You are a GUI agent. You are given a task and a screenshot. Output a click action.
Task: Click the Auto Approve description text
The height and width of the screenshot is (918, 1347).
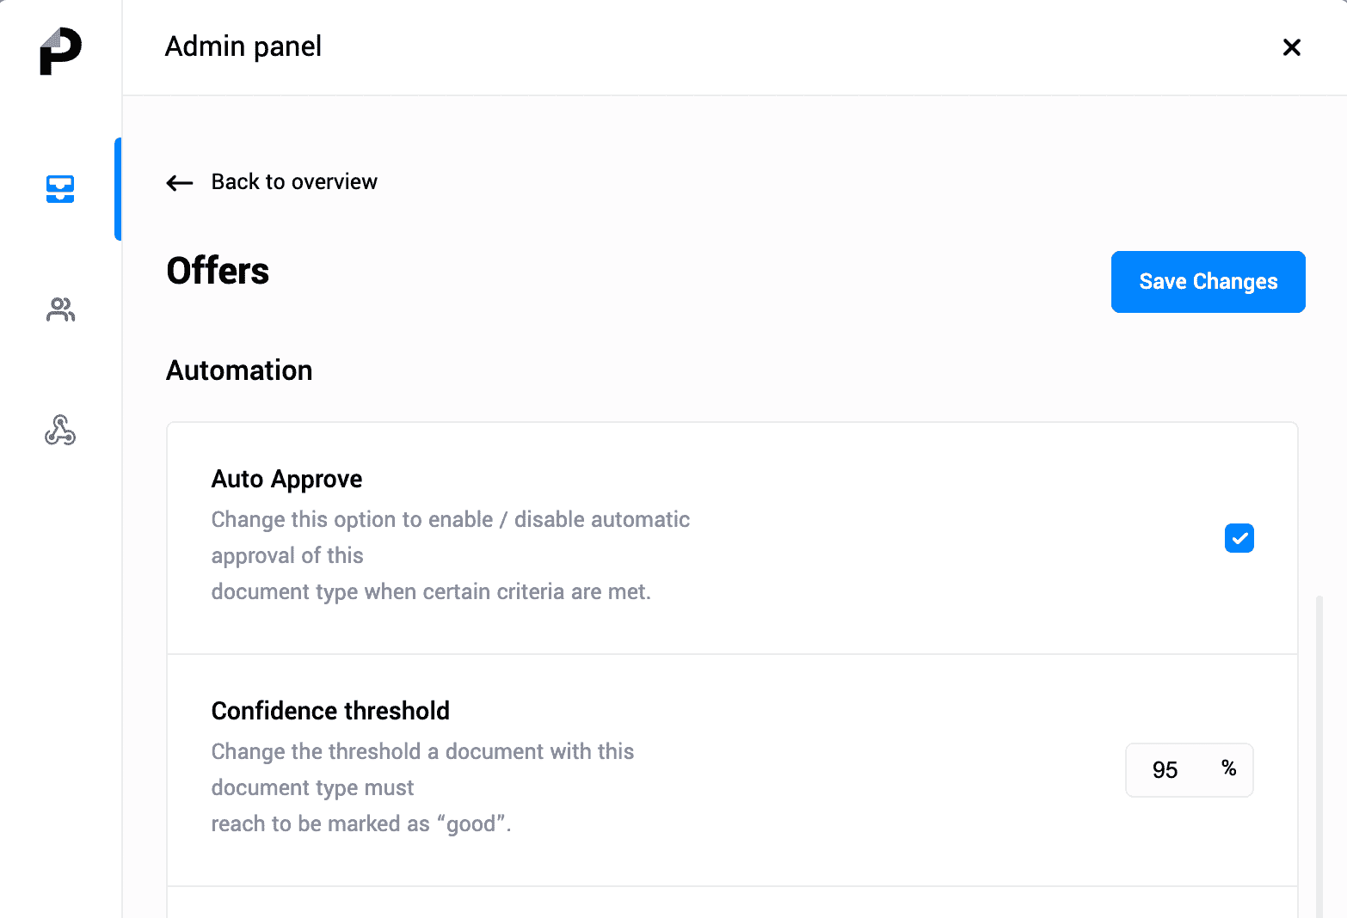click(x=451, y=555)
